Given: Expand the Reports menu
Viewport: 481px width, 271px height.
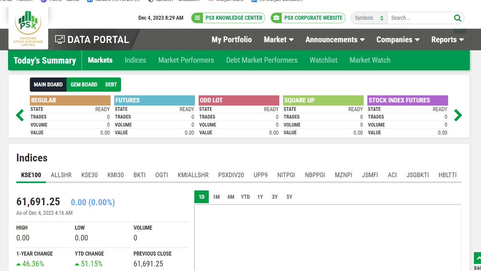Looking at the screenshot, I should point(447,39).
